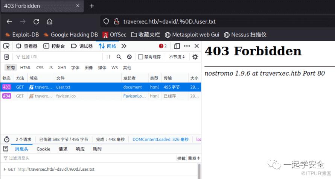Click the 过滤 URL filter field

tap(59, 57)
